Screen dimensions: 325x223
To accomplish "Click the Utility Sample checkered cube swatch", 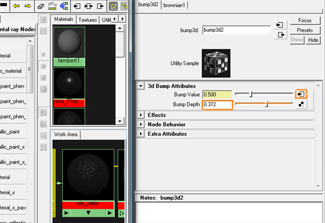I will (216, 63).
